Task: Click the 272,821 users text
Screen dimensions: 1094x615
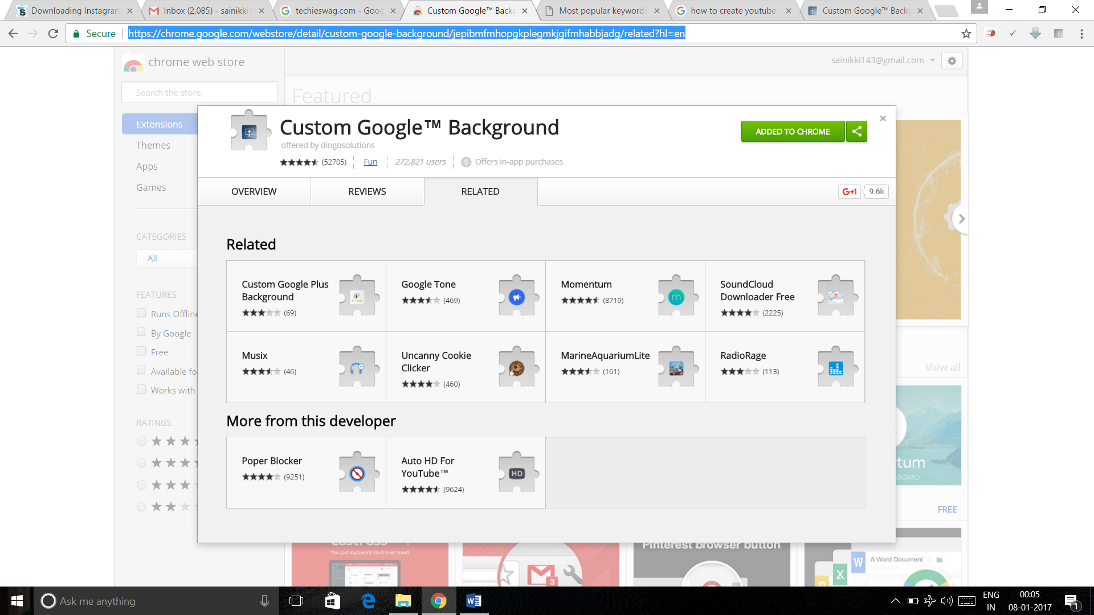Action: (x=421, y=162)
